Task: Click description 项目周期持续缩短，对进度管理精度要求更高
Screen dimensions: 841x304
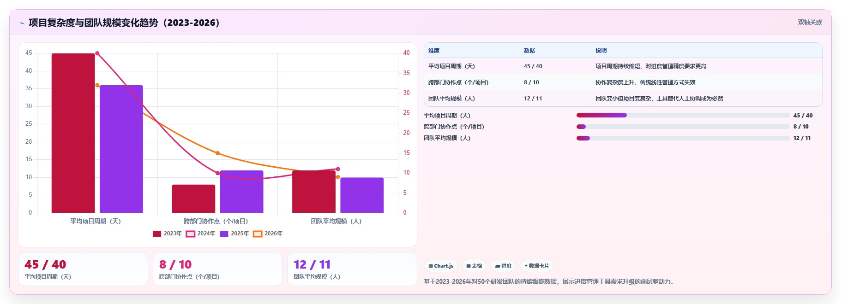Action: (651, 66)
